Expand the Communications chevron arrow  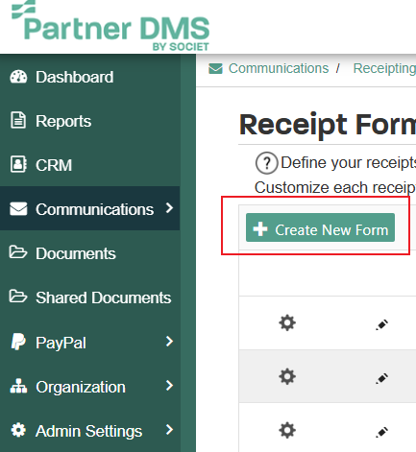[169, 208]
